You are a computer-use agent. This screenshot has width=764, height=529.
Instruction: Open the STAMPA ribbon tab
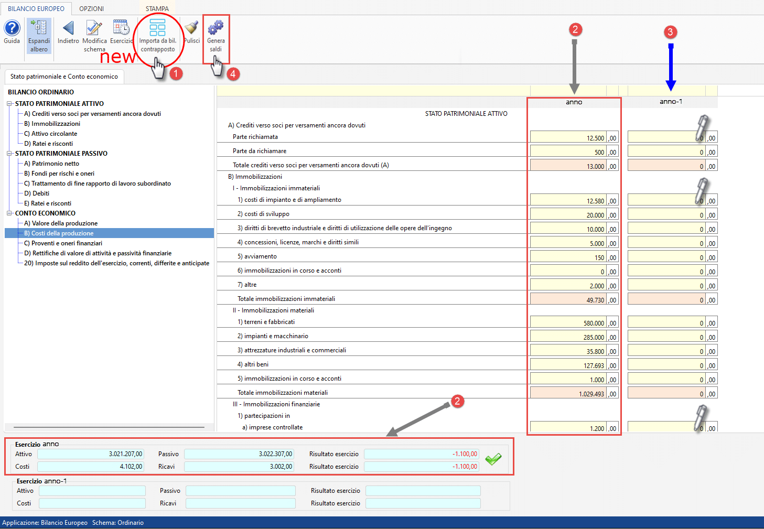pyautogui.click(x=157, y=8)
